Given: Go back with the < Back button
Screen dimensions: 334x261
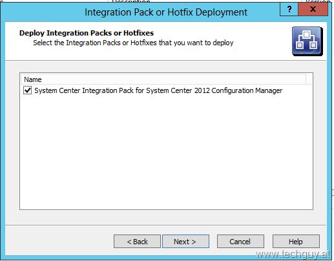Looking at the screenshot, I should (x=137, y=242).
